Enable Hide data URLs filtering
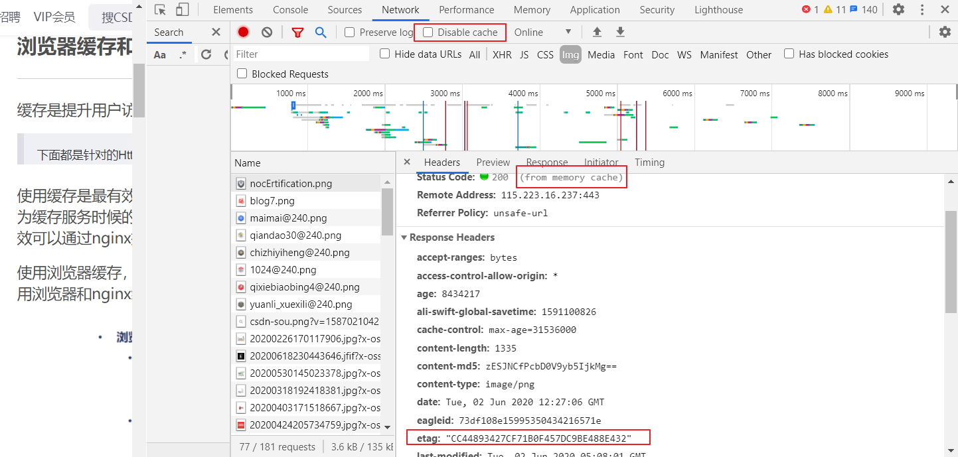This screenshot has height=457, width=958. coord(384,54)
